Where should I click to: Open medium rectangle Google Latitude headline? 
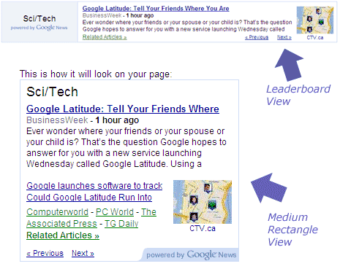click(123, 109)
